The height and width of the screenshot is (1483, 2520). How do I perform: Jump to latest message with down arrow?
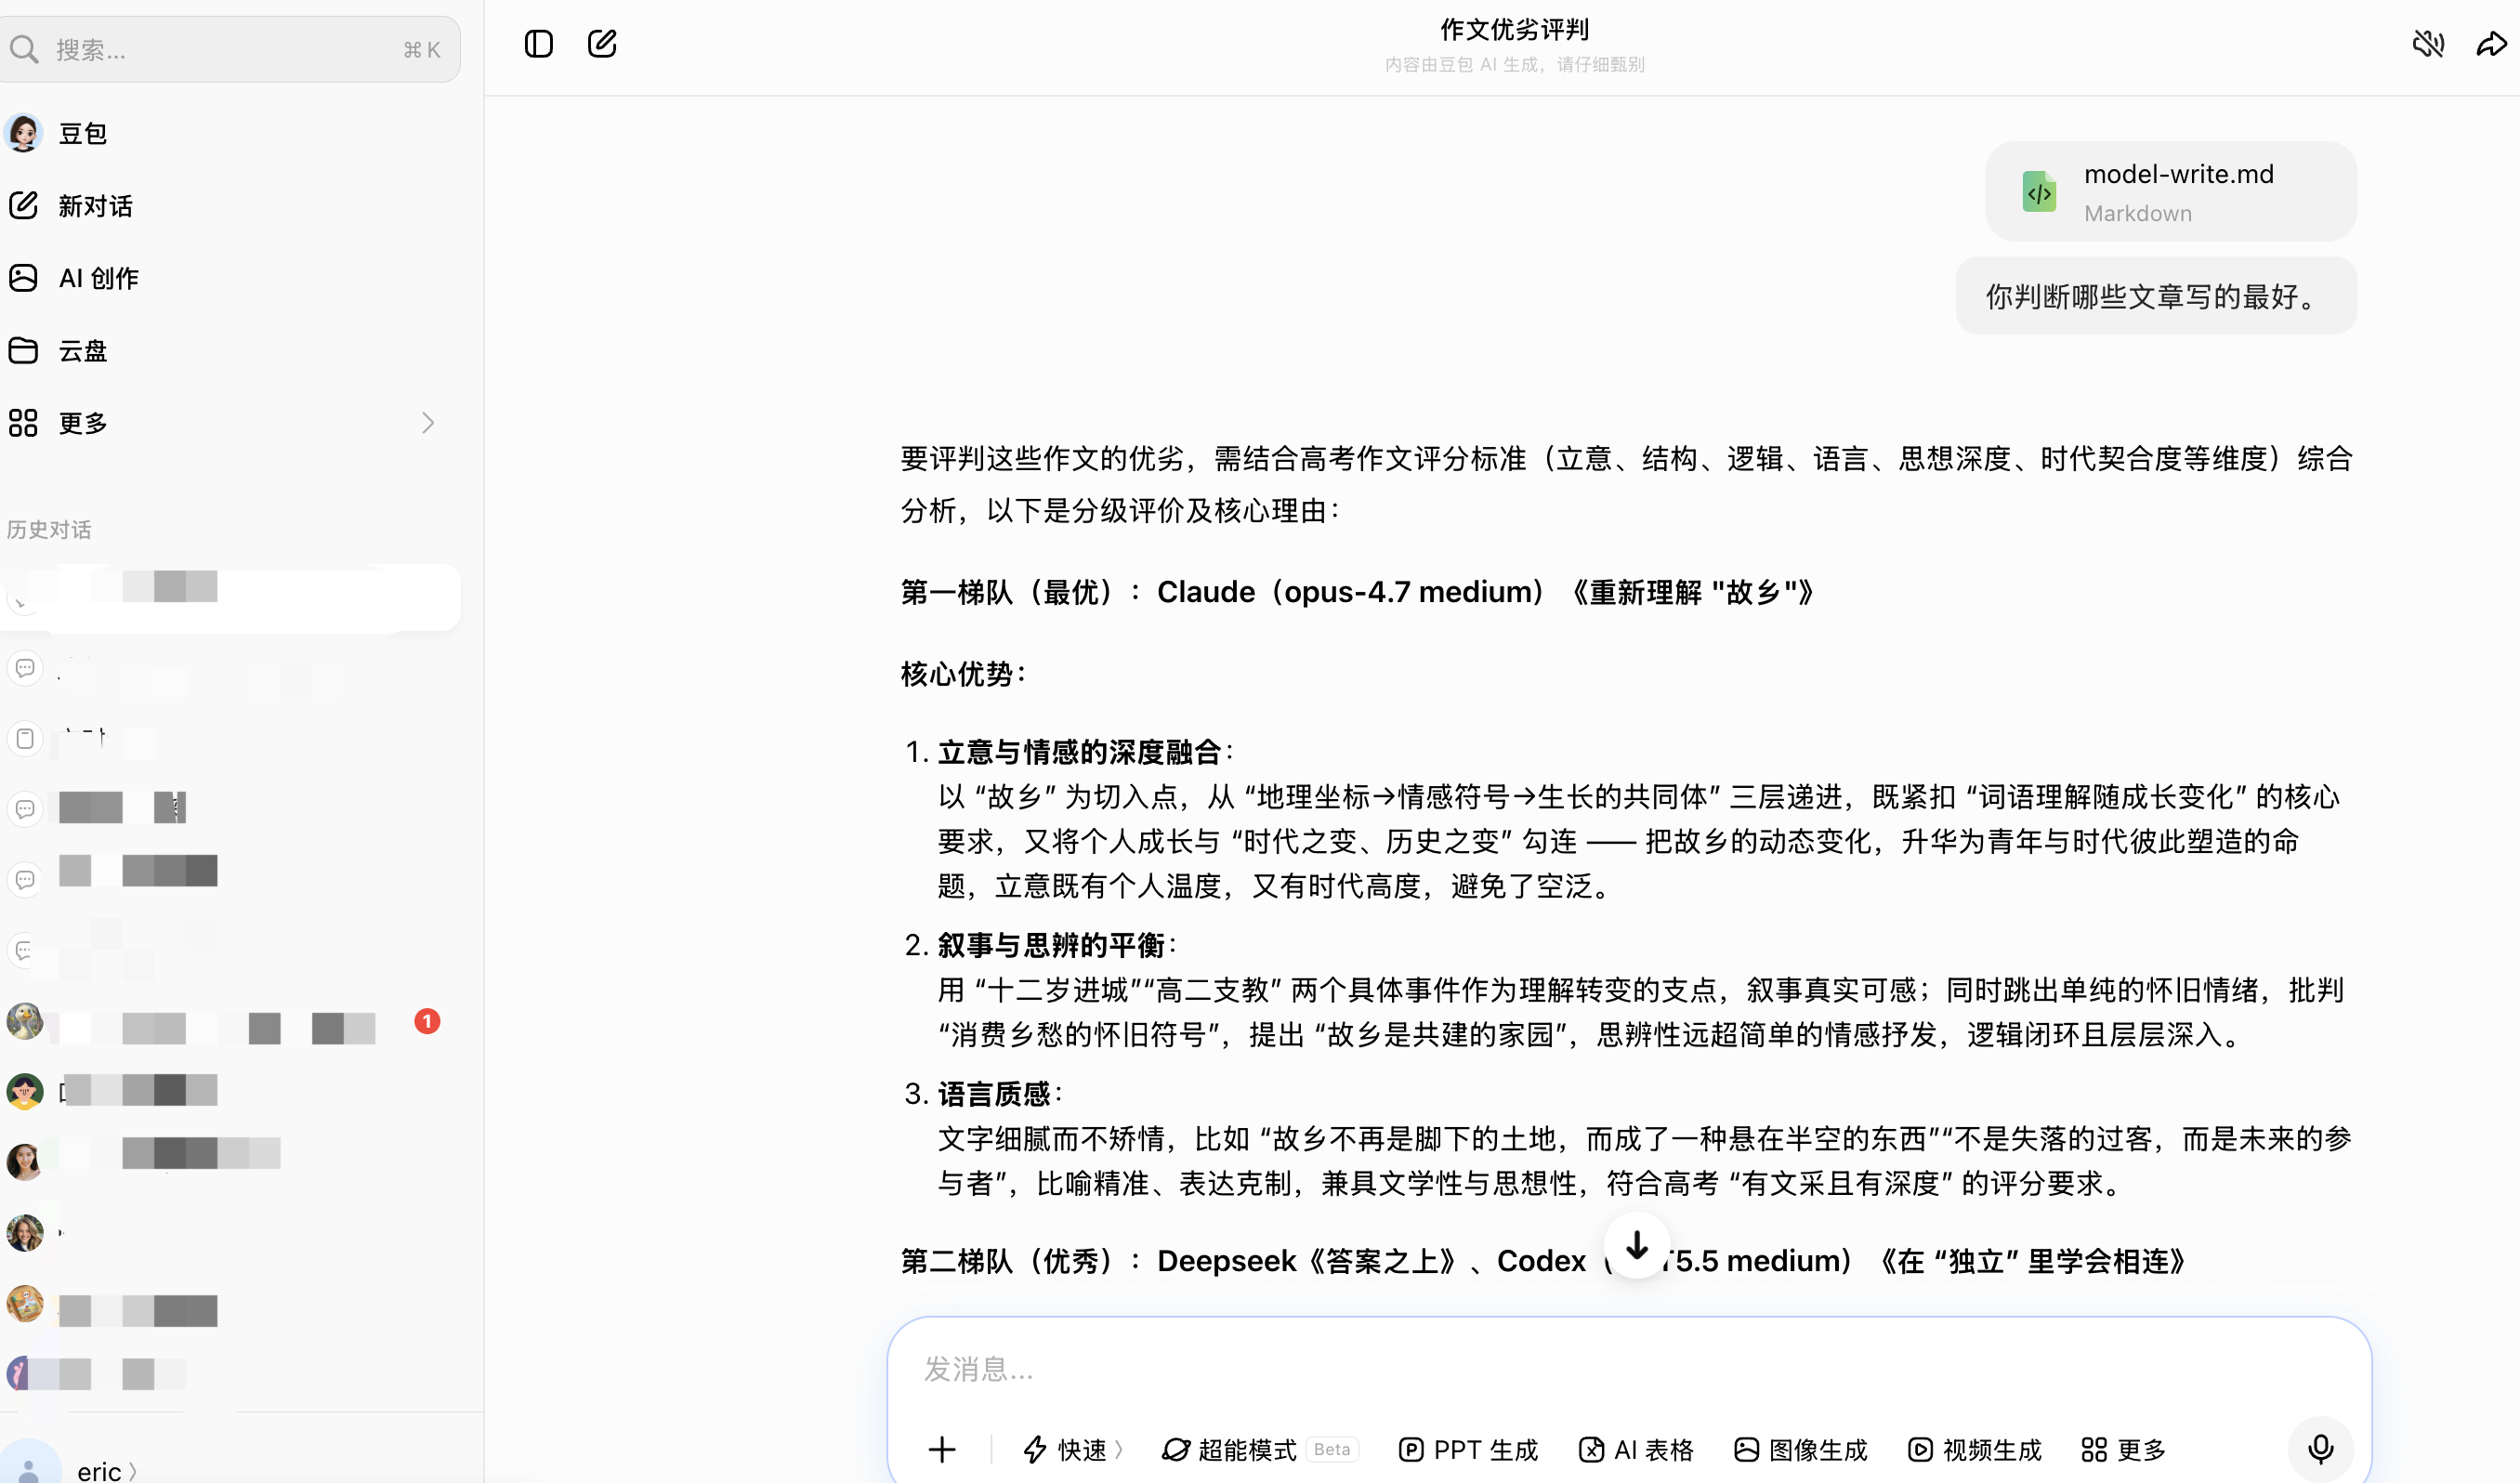point(1637,1245)
